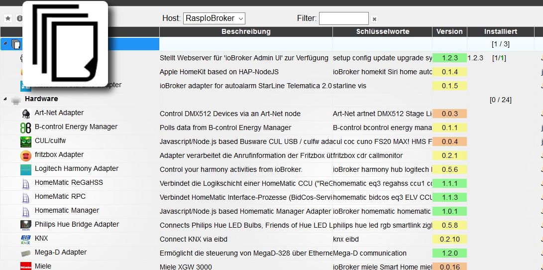Select the Hardware group row label
Viewport: 543px width, 270px height.
(x=41, y=99)
